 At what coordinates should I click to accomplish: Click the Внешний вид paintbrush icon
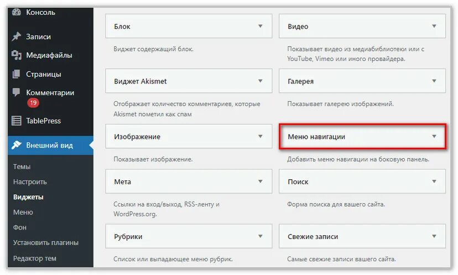point(17,146)
